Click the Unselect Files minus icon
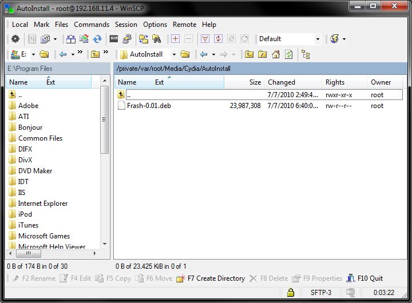 [188, 39]
